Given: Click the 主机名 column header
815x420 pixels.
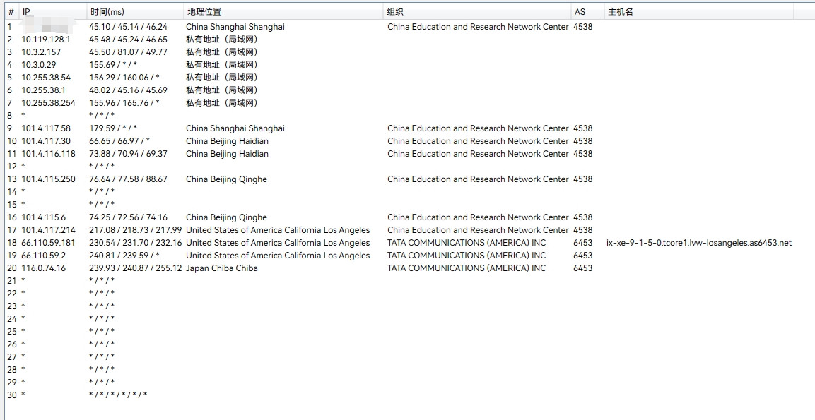Looking at the screenshot, I should click(x=621, y=12).
